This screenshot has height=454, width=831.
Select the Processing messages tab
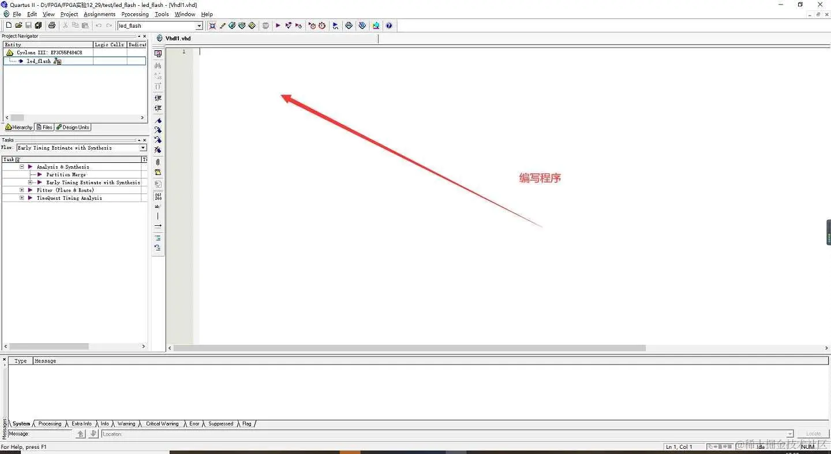click(50, 424)
